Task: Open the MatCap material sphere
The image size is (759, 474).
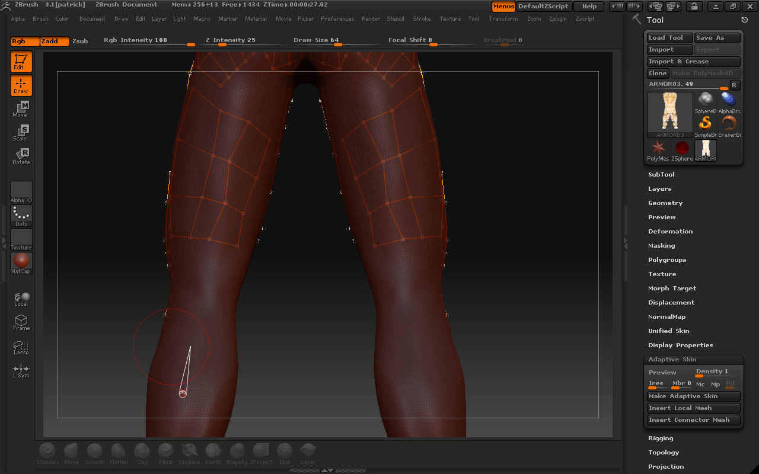Action: (x=21, y=262)
